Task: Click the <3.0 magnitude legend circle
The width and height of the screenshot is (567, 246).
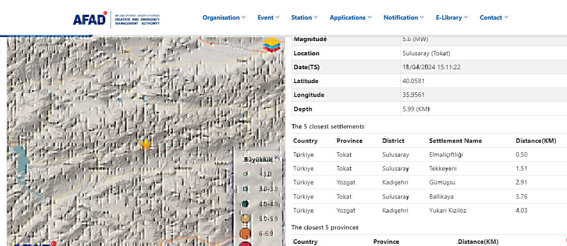Action: 246,174
